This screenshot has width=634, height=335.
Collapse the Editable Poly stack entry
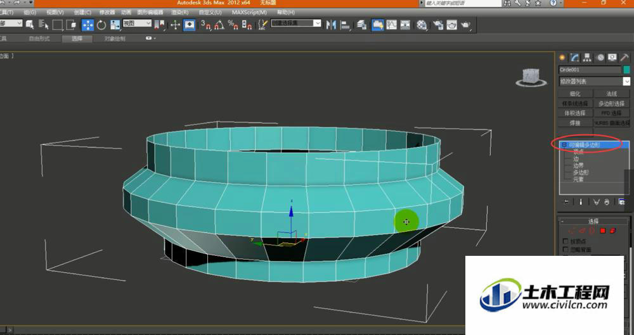[x=564, y=144]
